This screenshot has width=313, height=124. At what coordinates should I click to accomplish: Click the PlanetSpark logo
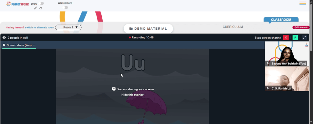coord(18,4)
